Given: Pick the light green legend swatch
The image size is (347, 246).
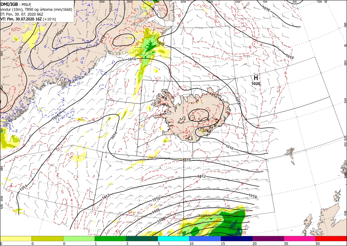Looking at the screenshot, I should 79,238.
